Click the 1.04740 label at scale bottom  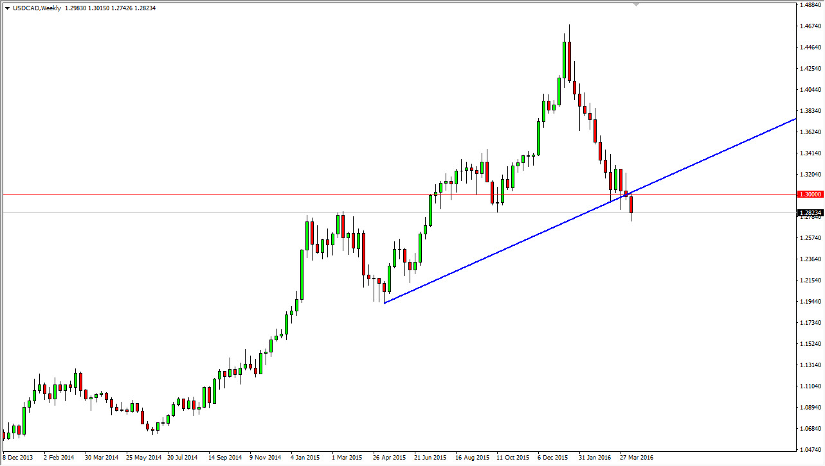click(x=810, y=449)
